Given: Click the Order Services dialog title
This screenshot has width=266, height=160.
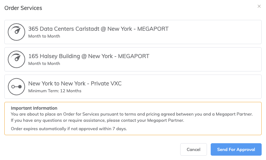Looking at the screenshot, I should (x=23, y=8).
